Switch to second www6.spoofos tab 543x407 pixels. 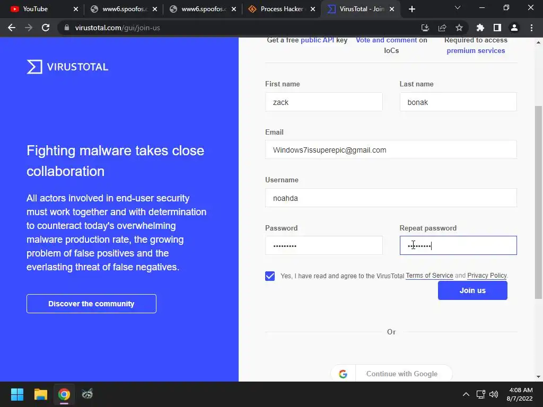pos(202,9)
